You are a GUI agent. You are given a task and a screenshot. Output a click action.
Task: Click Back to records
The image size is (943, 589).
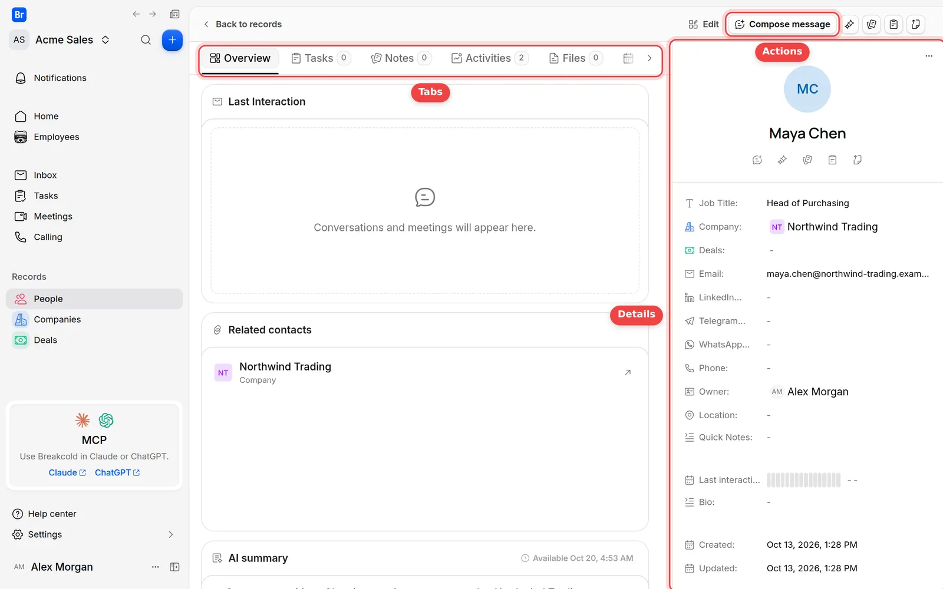click(242, 24)
